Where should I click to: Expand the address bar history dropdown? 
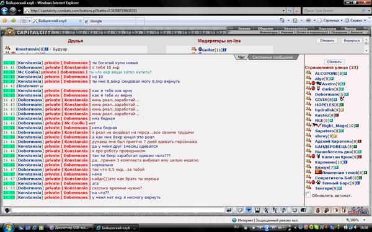click(283, 11)
